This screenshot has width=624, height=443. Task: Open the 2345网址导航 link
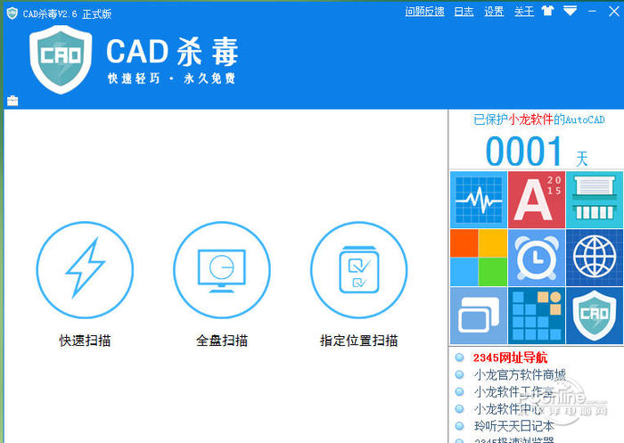[510, 357]
